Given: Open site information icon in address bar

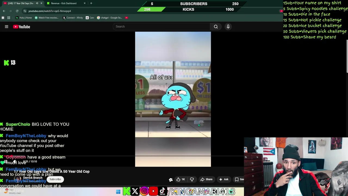Looking at the screenshot, I should click(x=25, y=11).
